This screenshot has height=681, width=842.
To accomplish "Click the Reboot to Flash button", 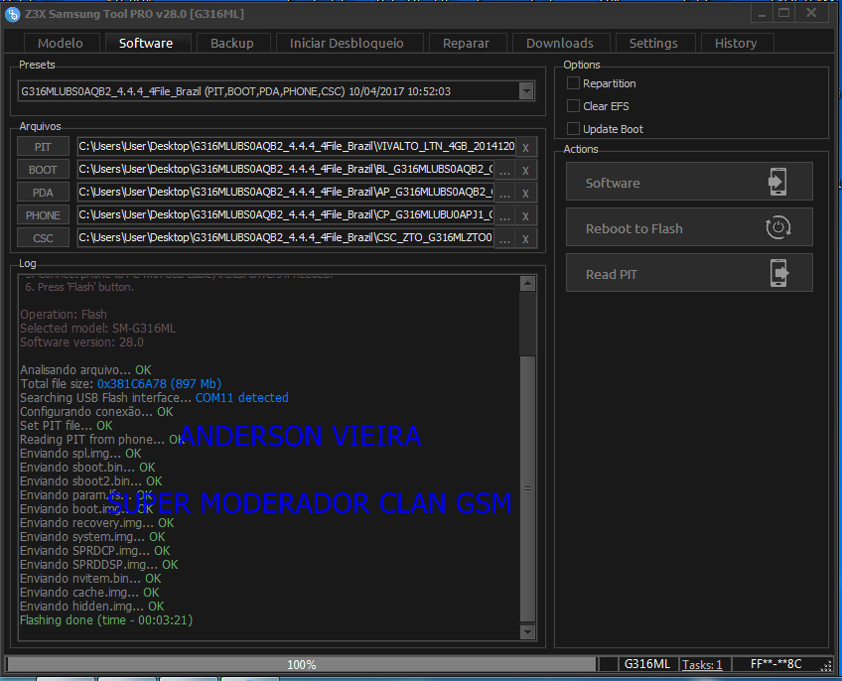I will coord(689,227).
